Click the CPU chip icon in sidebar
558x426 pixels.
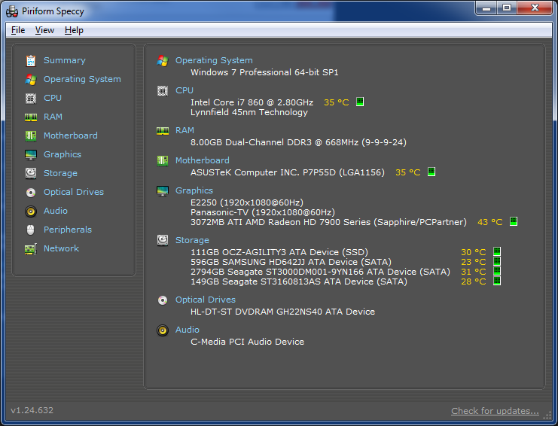[31, 98]
